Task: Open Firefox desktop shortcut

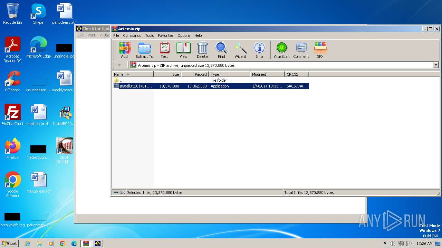Action: pyautogui.click(x=12, y=149)
